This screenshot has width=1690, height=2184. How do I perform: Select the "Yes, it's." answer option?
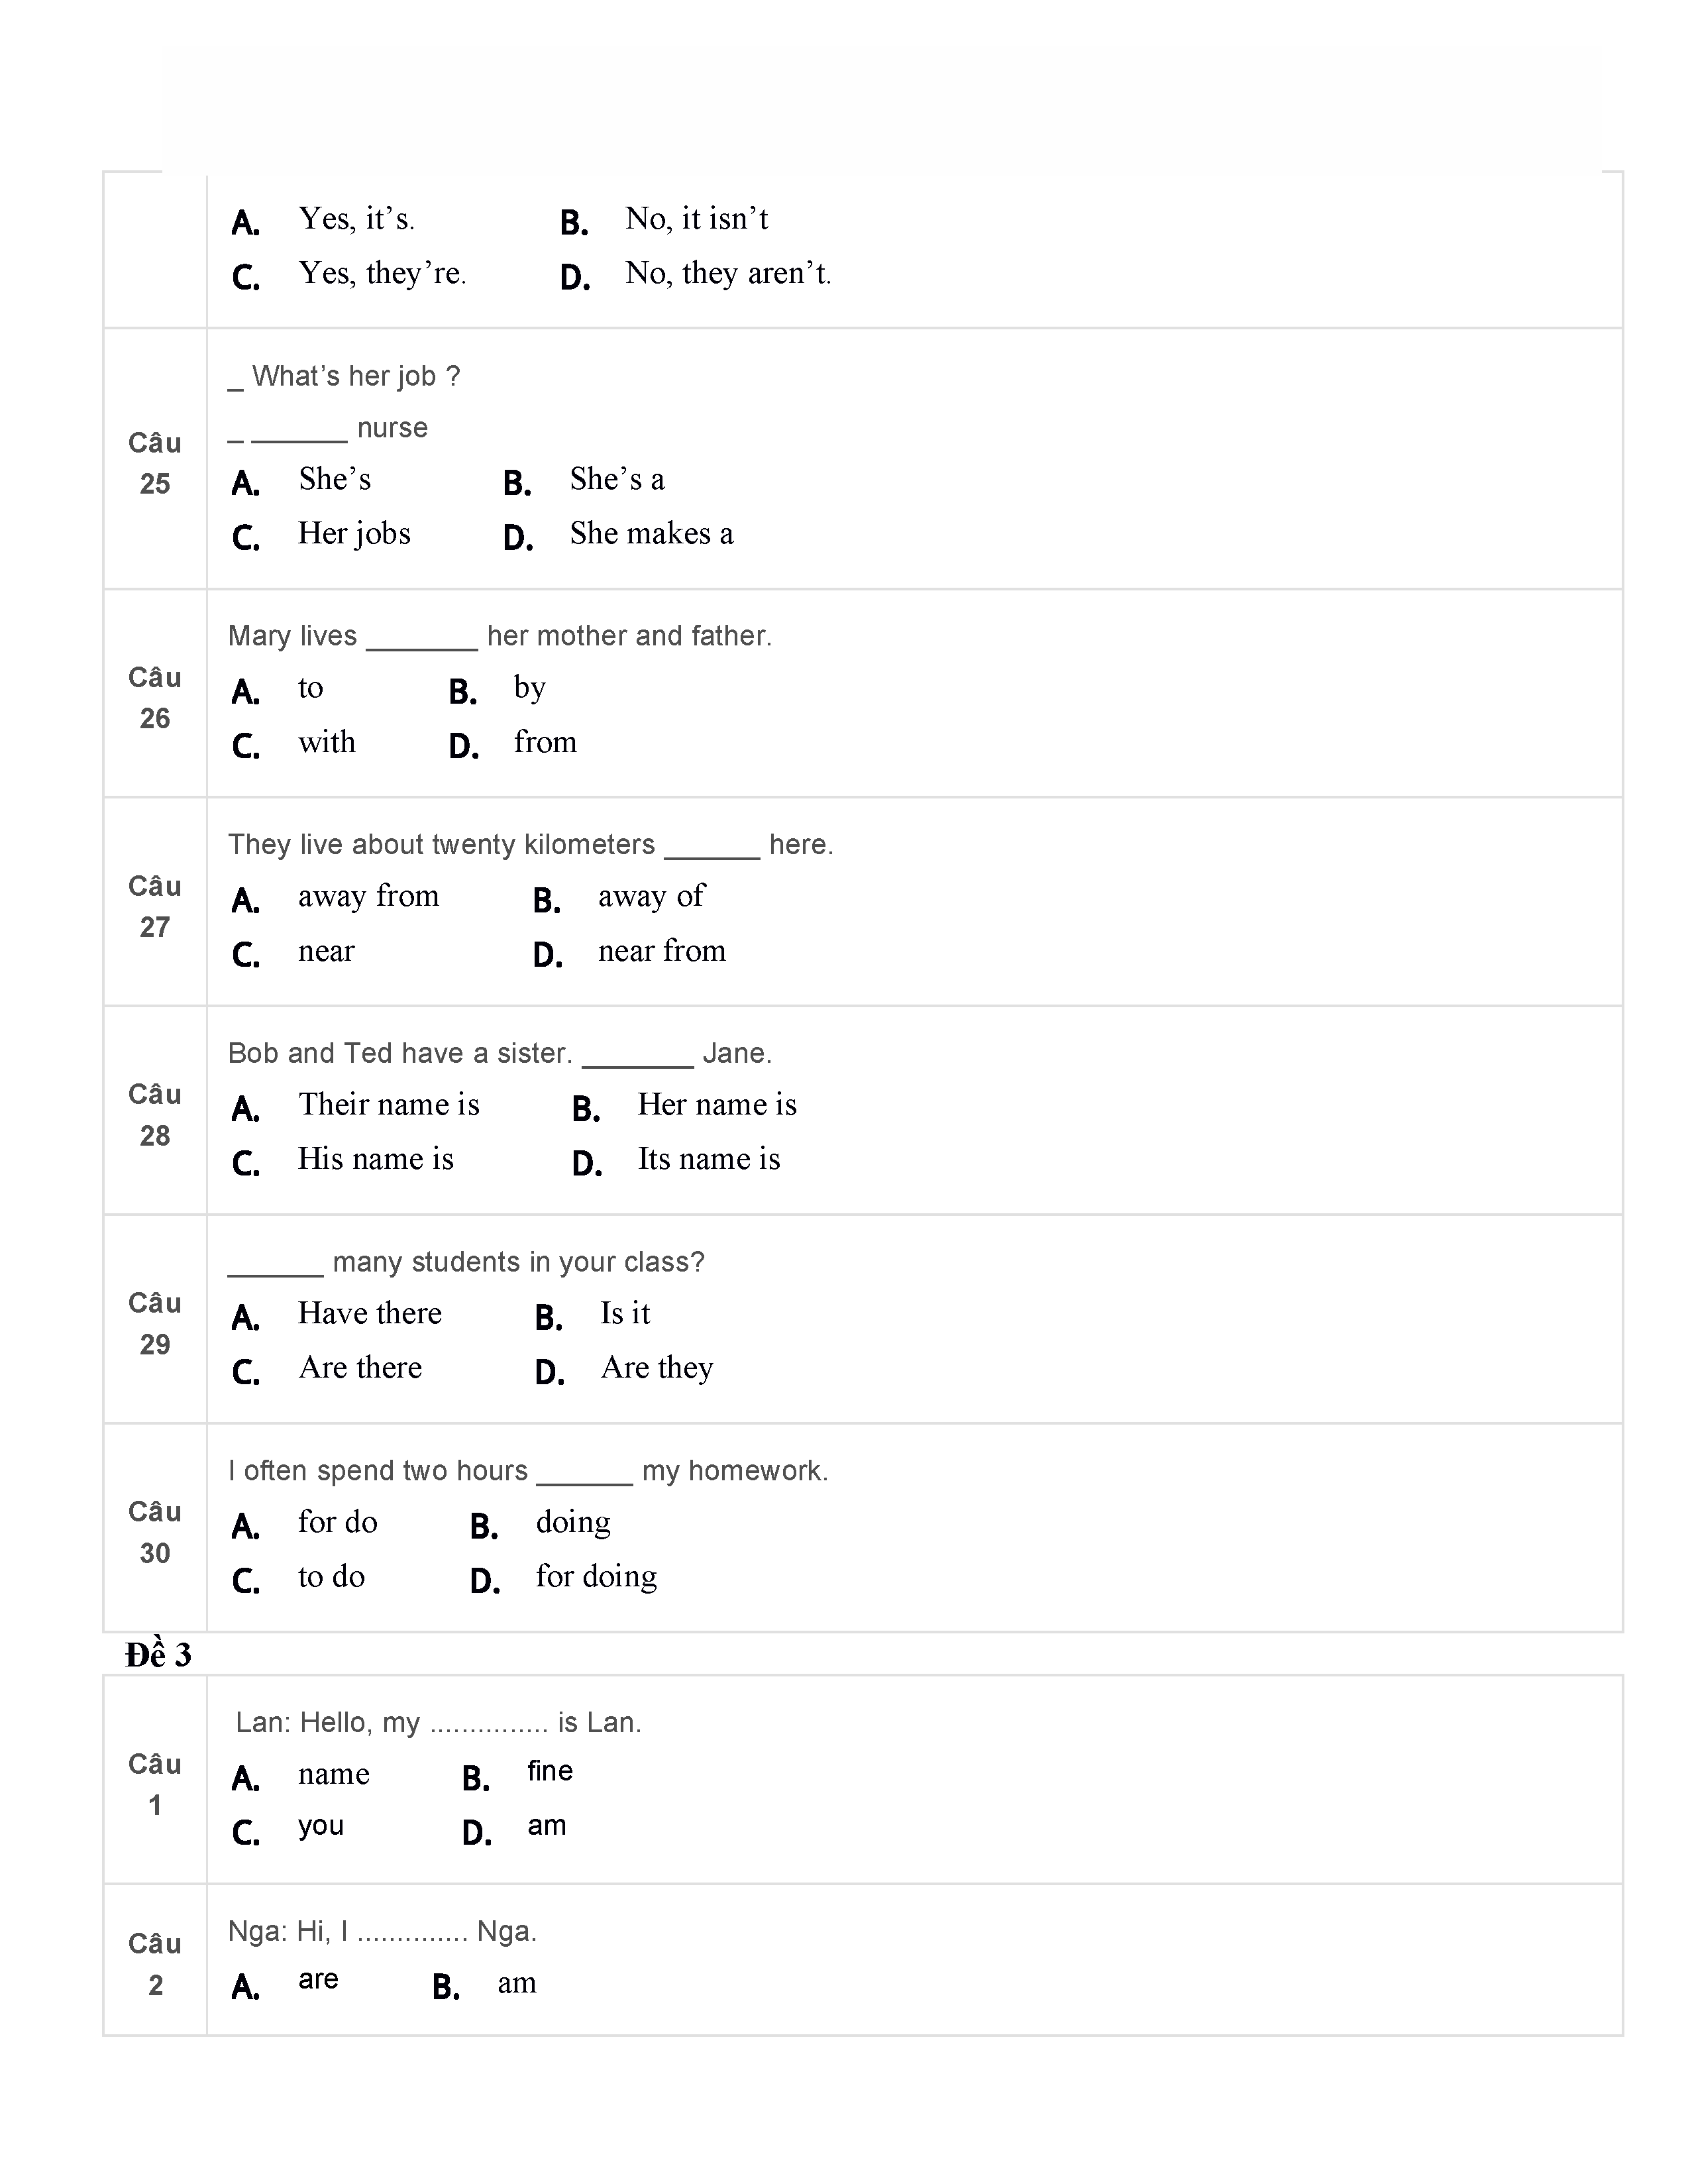click(x=356, y=219)
